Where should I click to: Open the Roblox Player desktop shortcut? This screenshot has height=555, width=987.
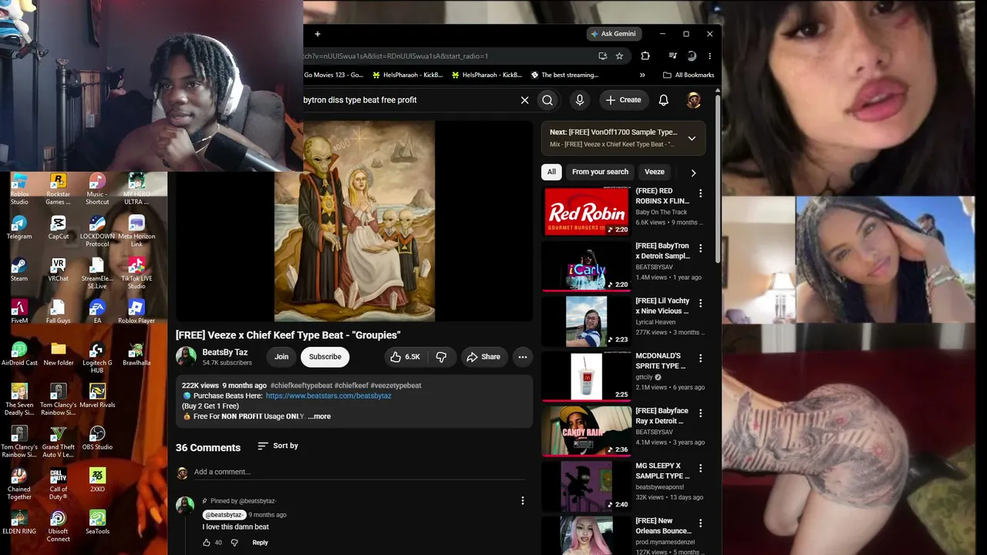pos(136,312)
